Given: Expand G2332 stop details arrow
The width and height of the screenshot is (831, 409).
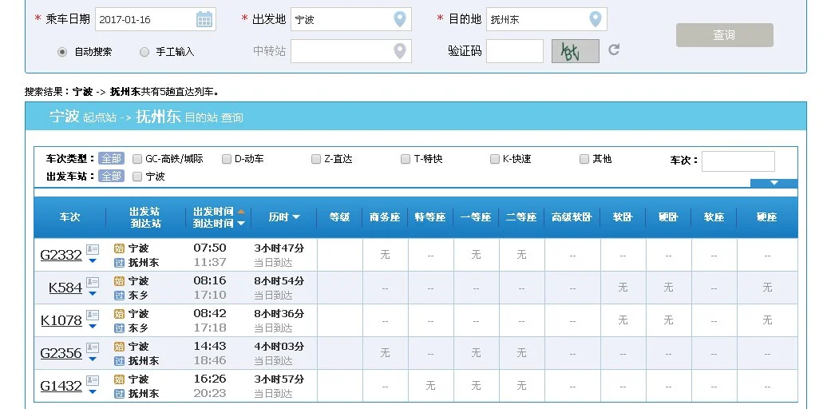Looking at the screenshot, I should 93,260.
